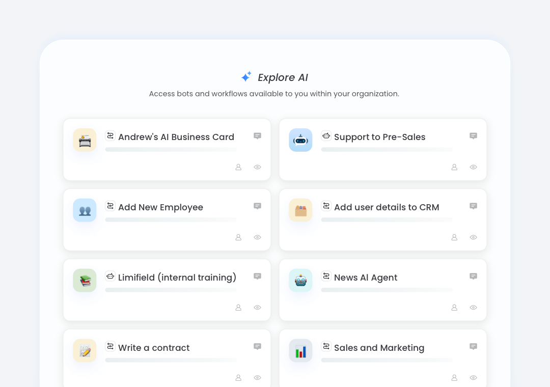This screenshot has width=550, height=387.
Task: Click user icon on Add user details to CRM
Action: pyautogui.click(x=454, y=237)
